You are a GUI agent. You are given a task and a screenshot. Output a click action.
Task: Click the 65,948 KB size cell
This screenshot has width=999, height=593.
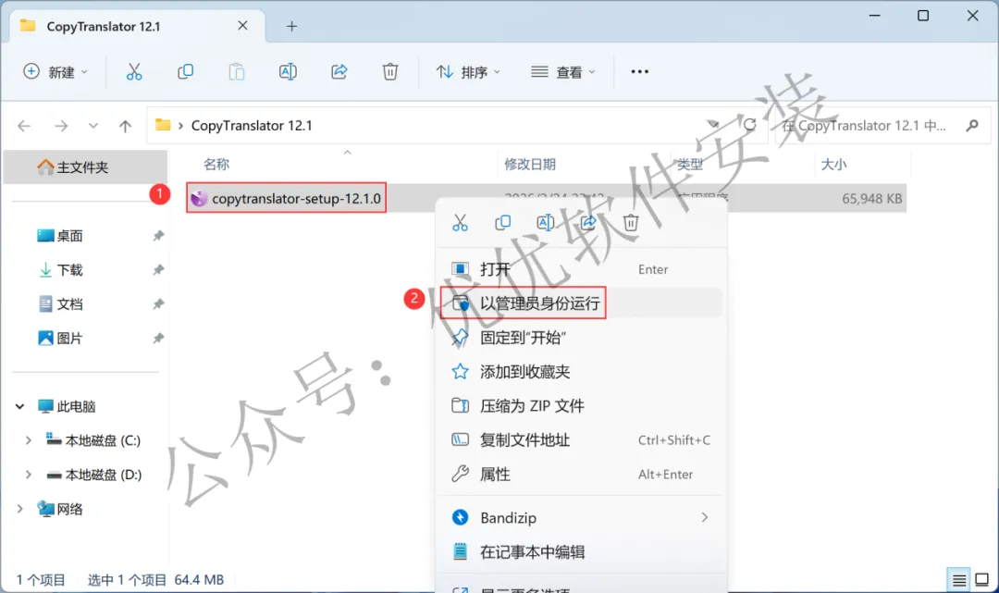871,199
